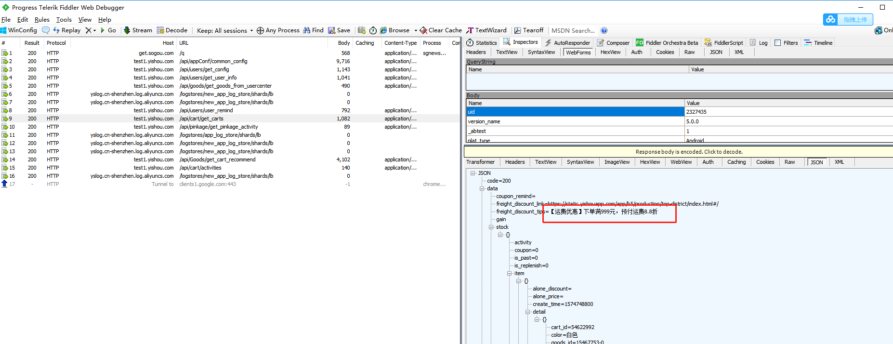Collapse the detail node
The image size is (893, 344).
point(528,312)
